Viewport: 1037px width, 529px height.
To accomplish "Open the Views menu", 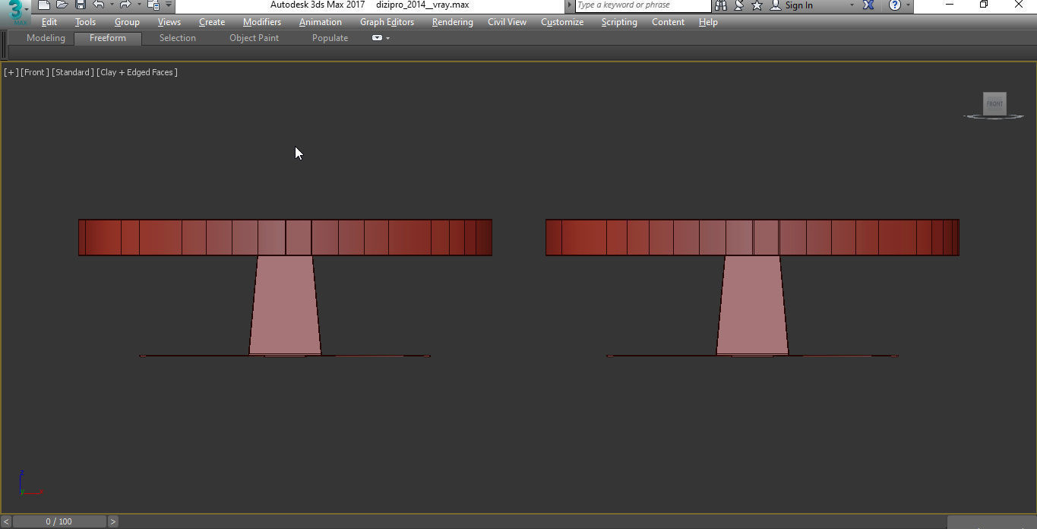I will tap(169, 22).
